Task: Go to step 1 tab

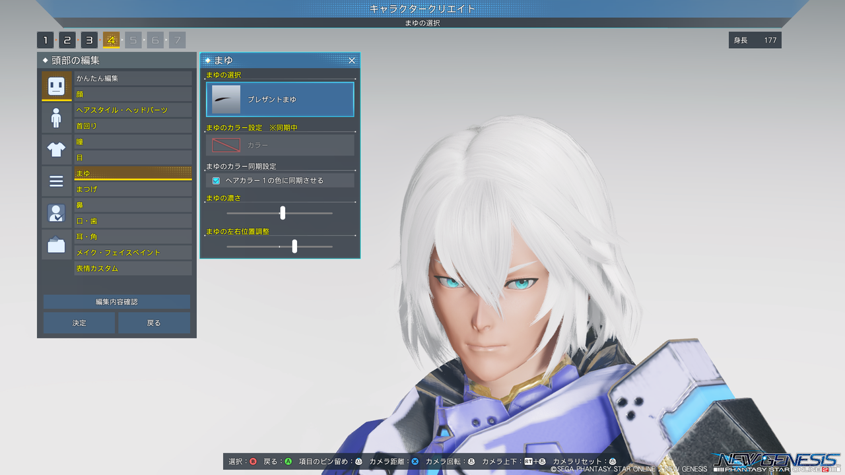Action: pyautogui.click(x=45, y=40)
